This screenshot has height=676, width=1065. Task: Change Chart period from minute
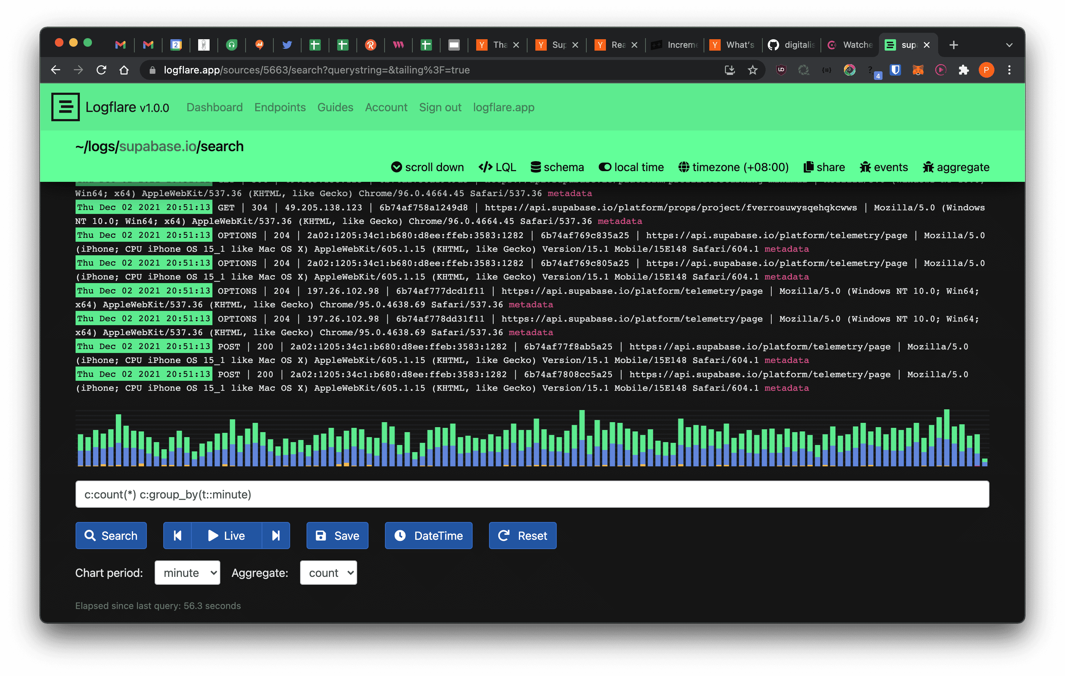click(187, 573)
